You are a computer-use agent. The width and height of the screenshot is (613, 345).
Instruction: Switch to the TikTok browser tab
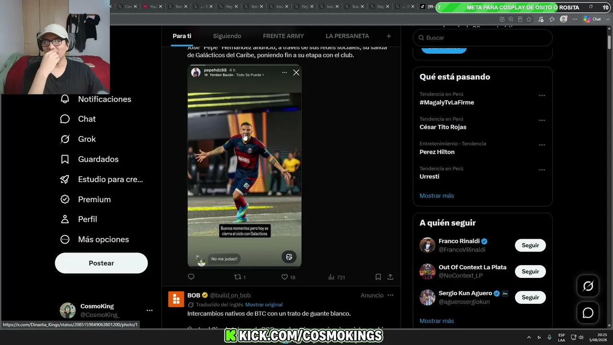point(428,7)
